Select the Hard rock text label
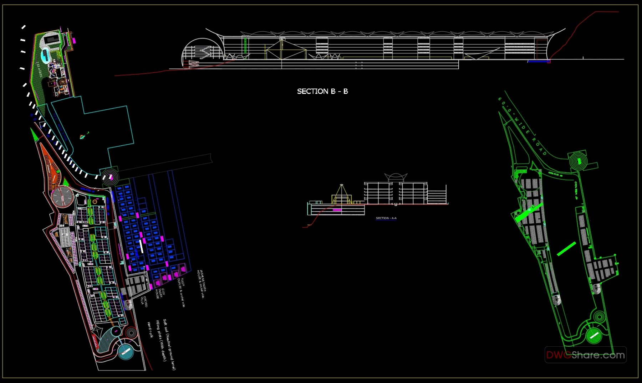This screenshot has height=383, width=642. click(x=150, y=329)
